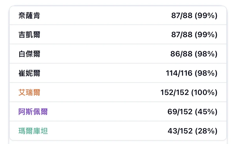236x144 pixels.
Task: Click the (28%) percentage value
Action: [206, 131]
